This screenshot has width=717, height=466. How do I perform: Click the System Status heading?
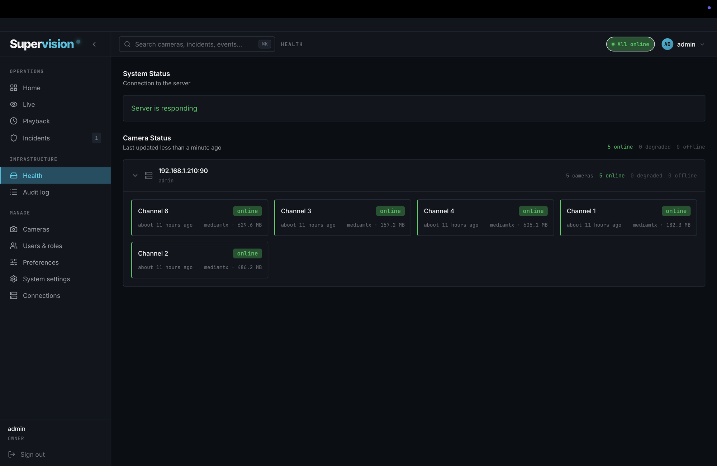(146, 73)
